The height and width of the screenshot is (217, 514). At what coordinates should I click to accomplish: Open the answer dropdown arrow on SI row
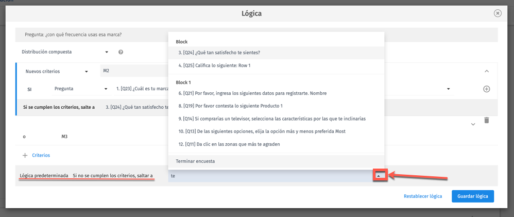click(x=449, y=89)
